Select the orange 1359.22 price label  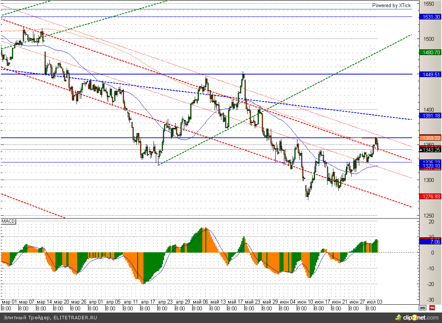[x=430, y=137]
